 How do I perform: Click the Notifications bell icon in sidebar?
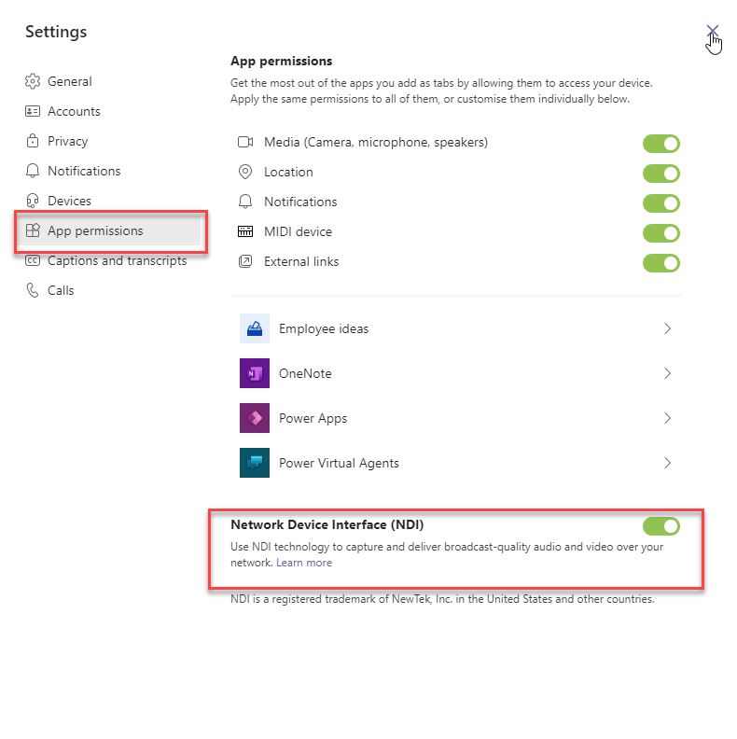tap(33, 171)
